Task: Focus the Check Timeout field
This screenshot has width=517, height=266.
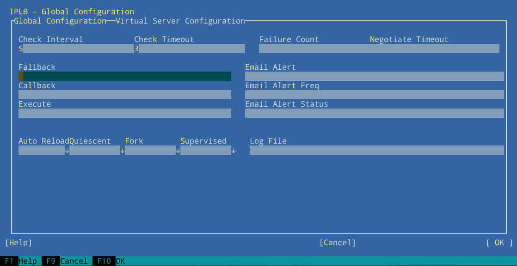Action: tap(190, 48)
